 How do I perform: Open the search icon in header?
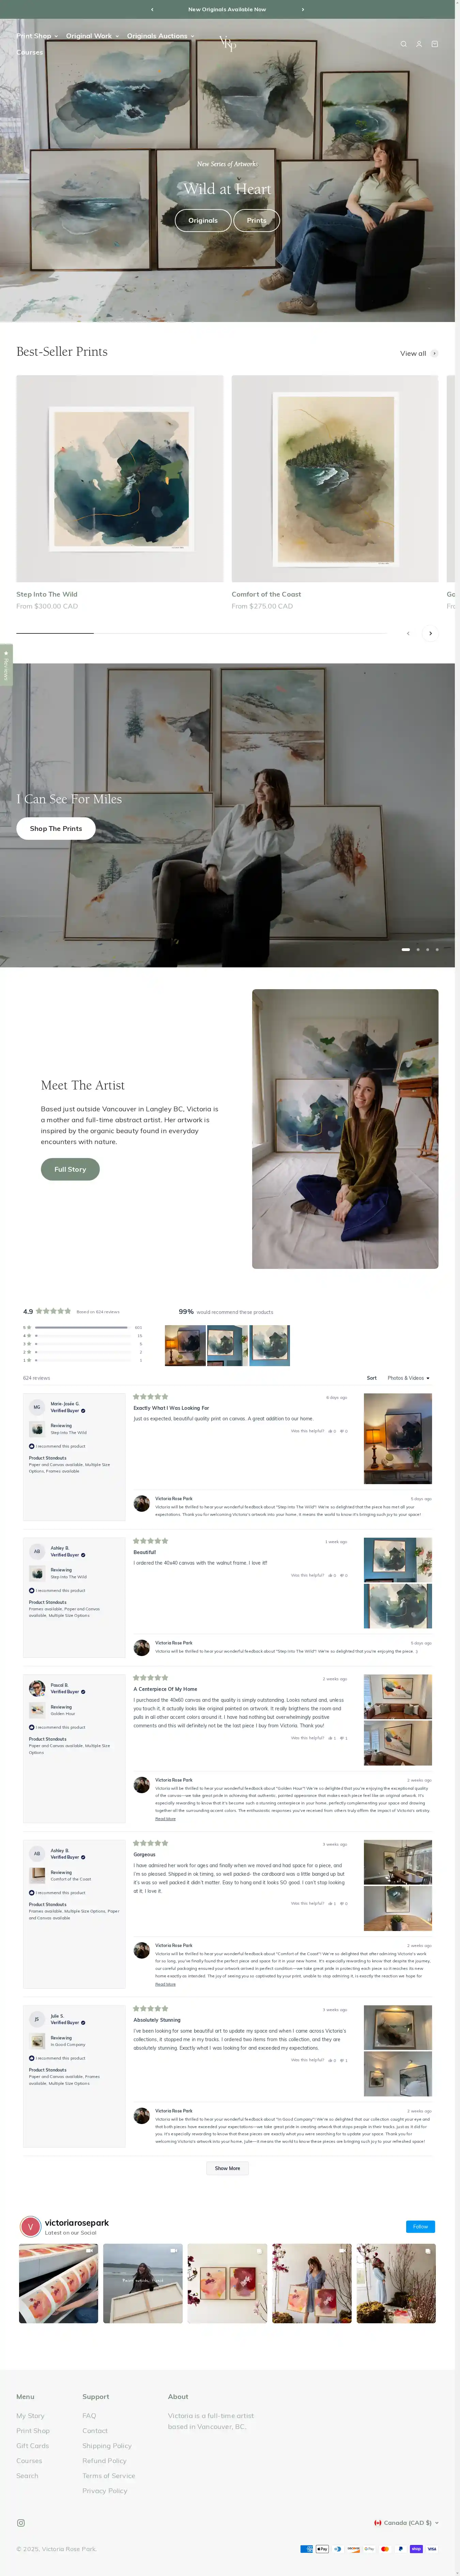click(x=403, y=44)
